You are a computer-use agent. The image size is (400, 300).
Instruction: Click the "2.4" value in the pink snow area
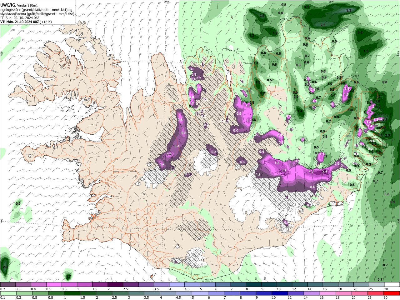324,171
